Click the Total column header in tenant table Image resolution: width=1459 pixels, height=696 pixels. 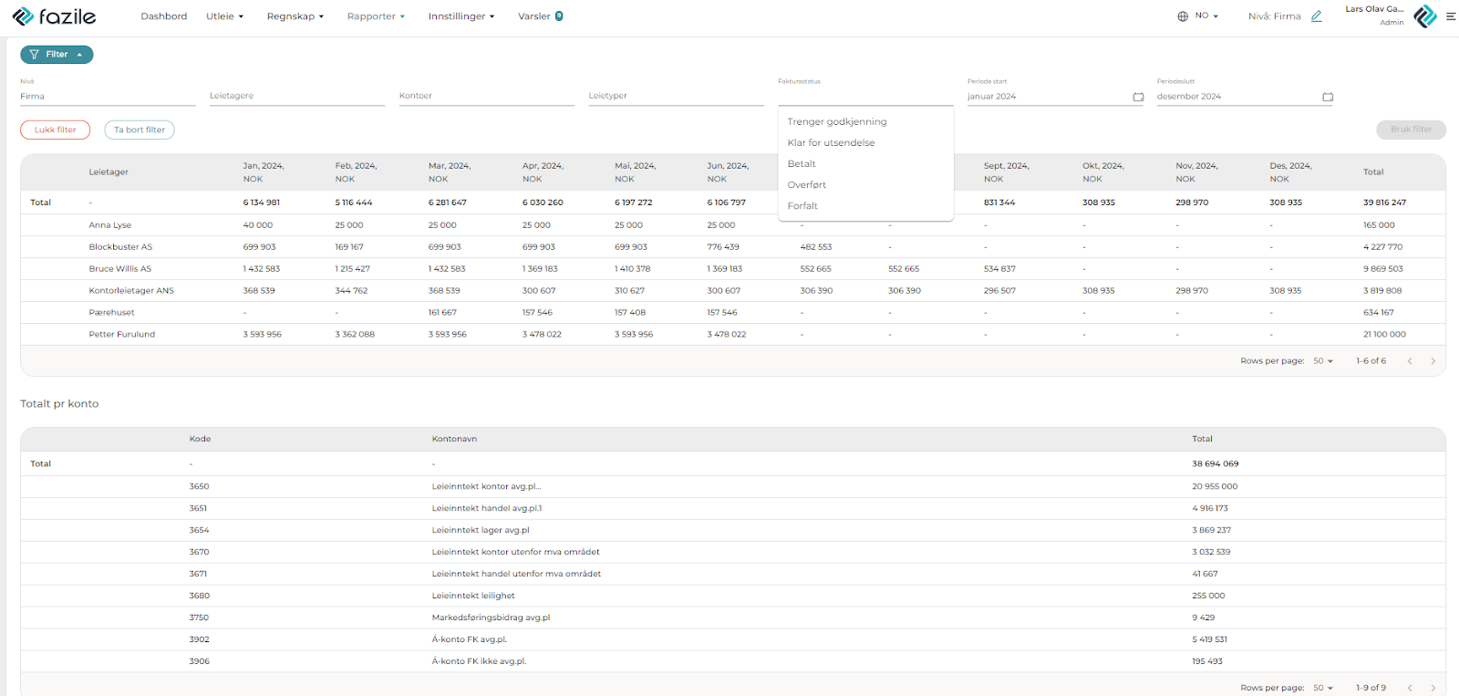pos(1373,171)
